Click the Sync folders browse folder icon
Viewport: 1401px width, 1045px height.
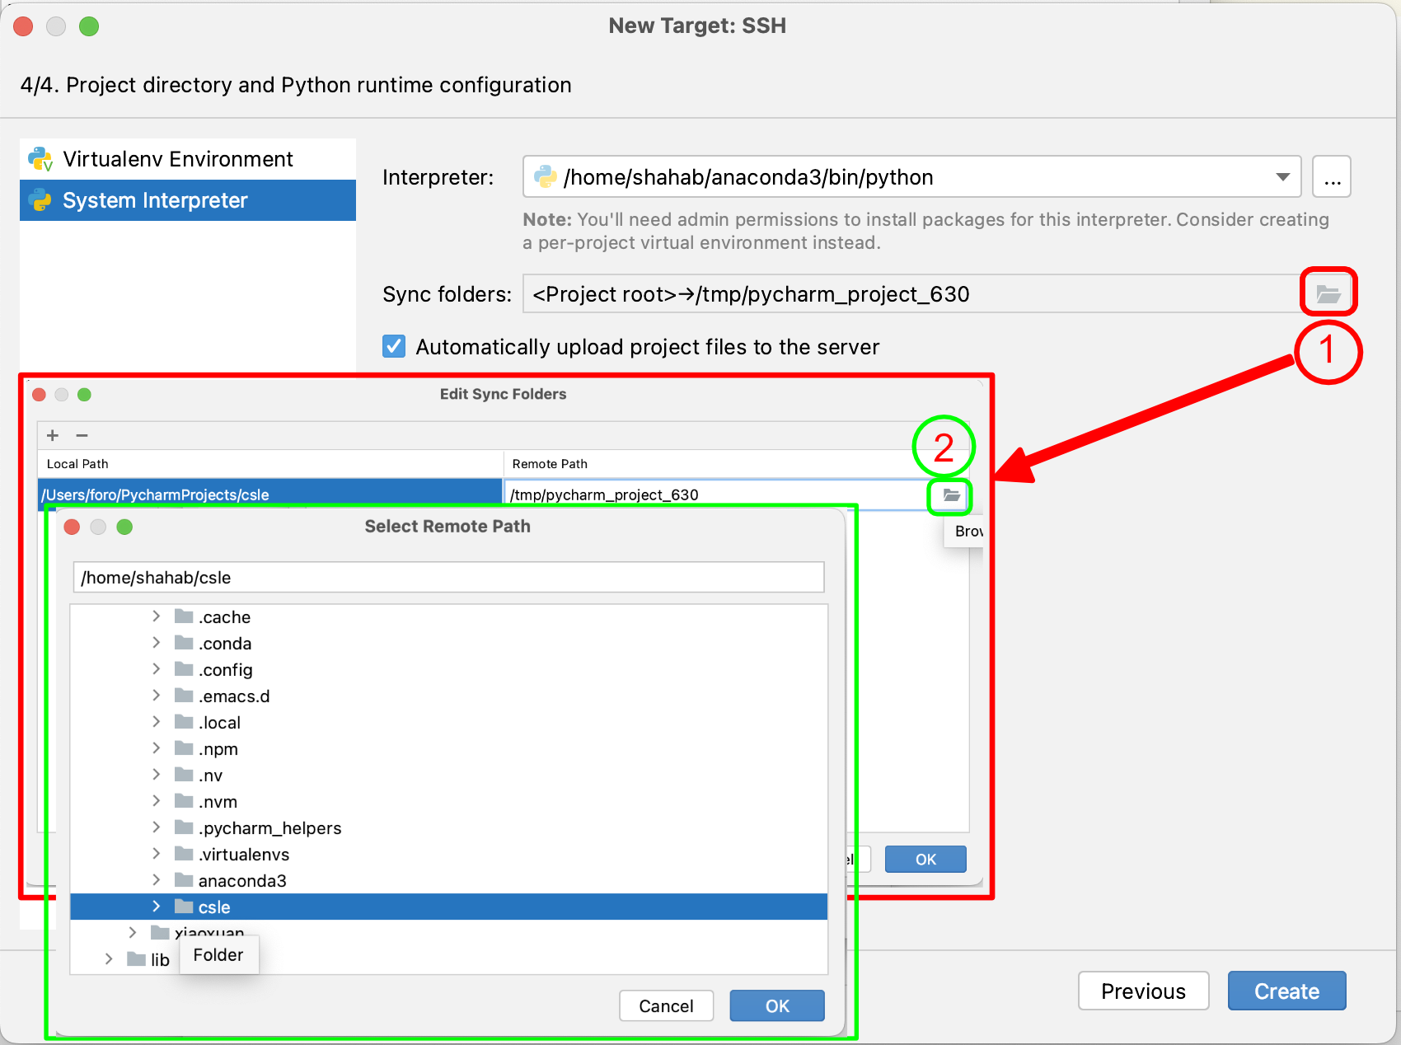point(1328,293)
